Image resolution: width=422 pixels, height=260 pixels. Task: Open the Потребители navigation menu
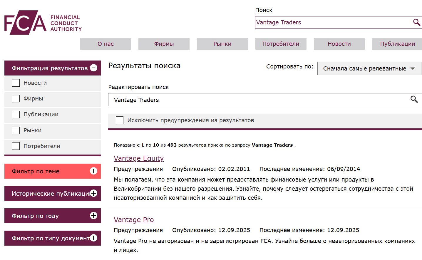pyautogui.click(x=281, y=44)
